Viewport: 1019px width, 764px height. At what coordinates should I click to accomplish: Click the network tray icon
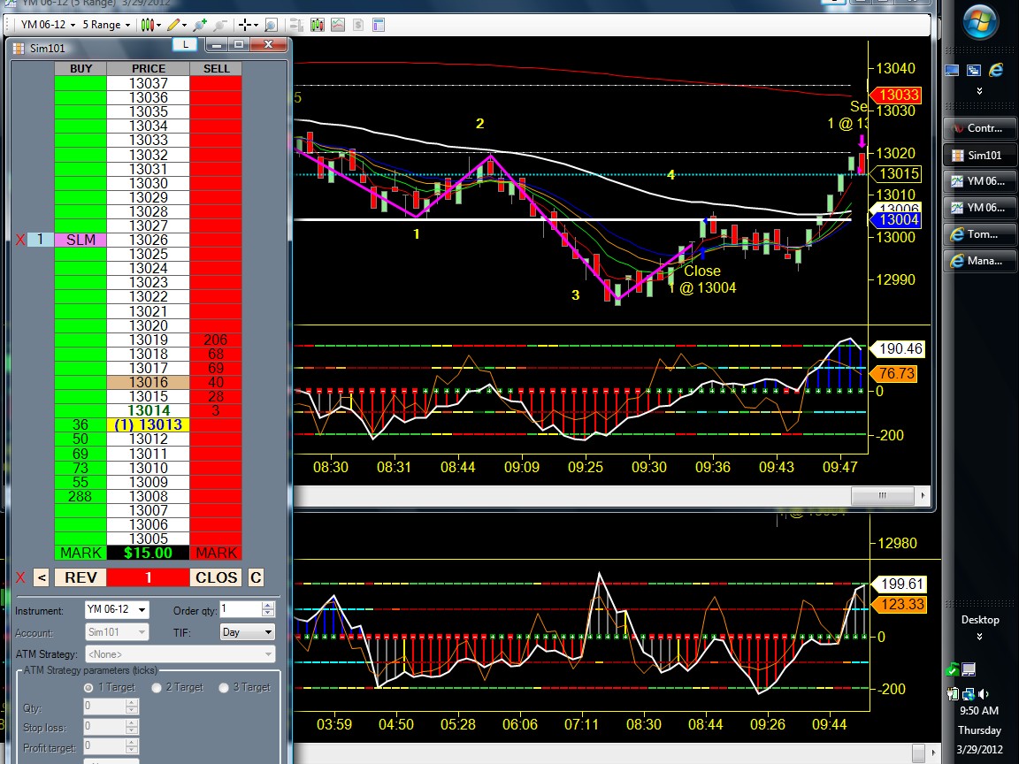pyautogui.click(x=969, y=694)
